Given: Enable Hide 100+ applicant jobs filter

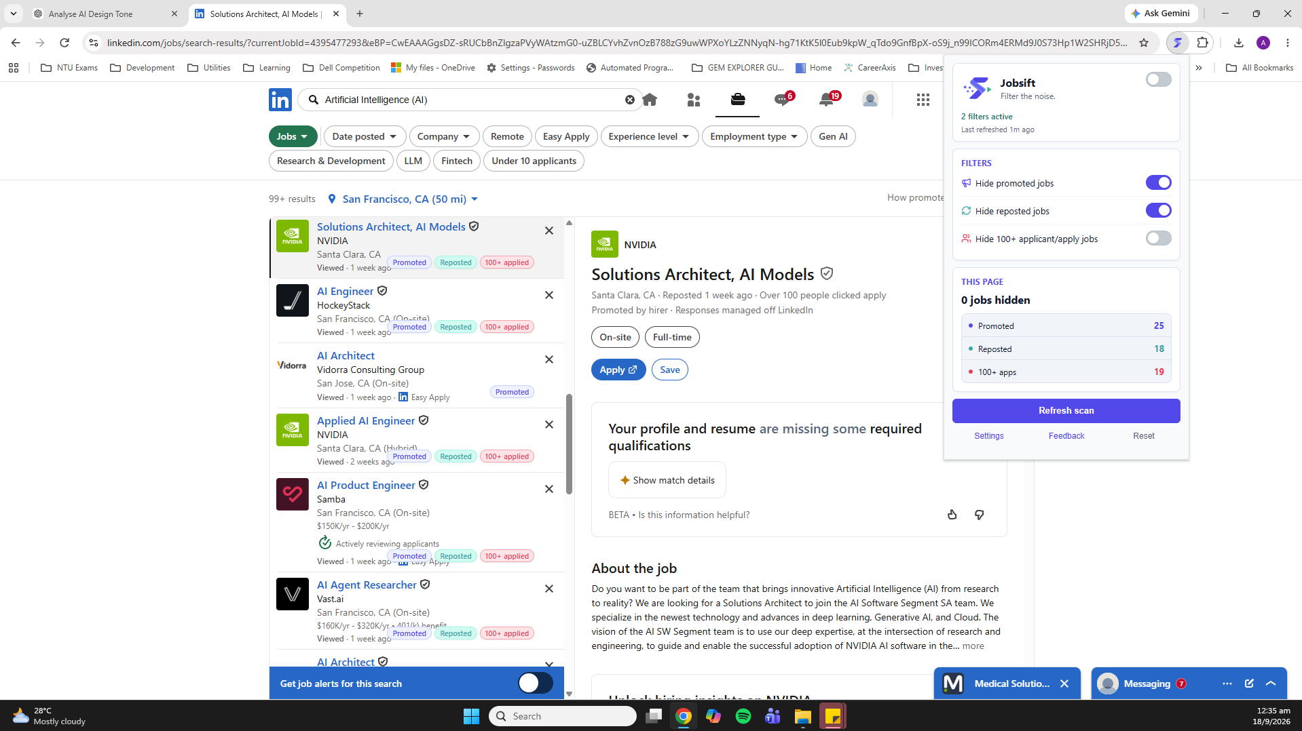Looking at the screenshot, I should [x=1159, y=238].
